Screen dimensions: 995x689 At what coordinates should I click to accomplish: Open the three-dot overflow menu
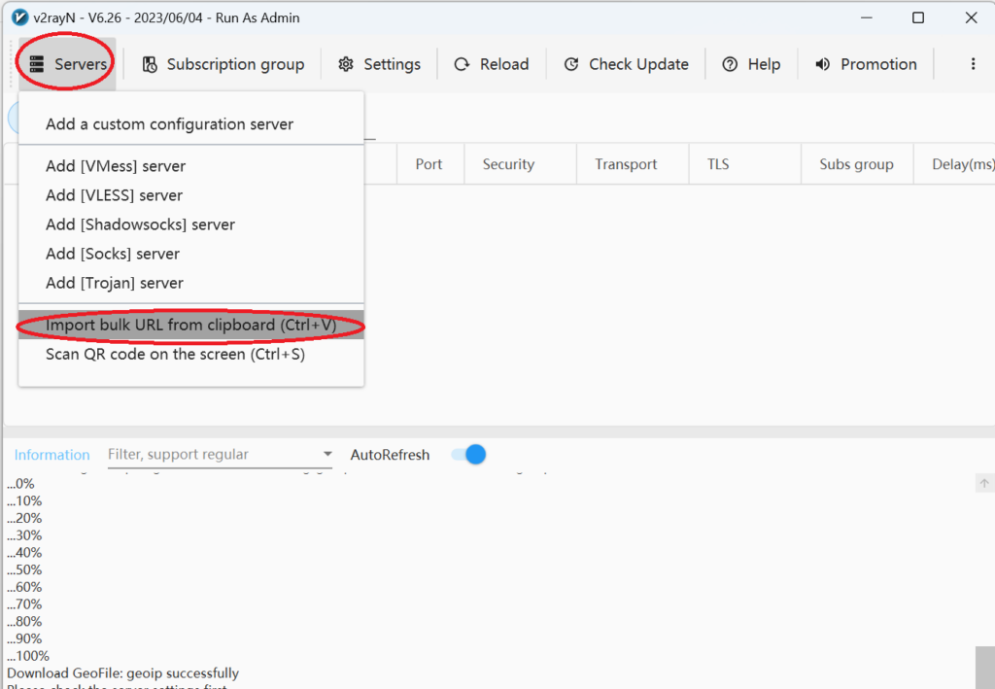tap(973, 64)
